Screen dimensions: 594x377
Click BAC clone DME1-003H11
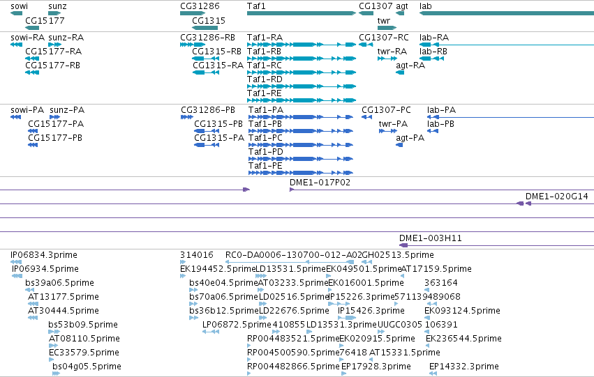(x=431, y=238)
